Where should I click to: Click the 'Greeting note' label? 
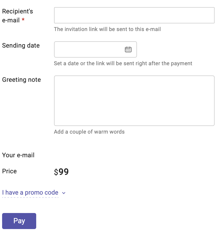point(21,80)
